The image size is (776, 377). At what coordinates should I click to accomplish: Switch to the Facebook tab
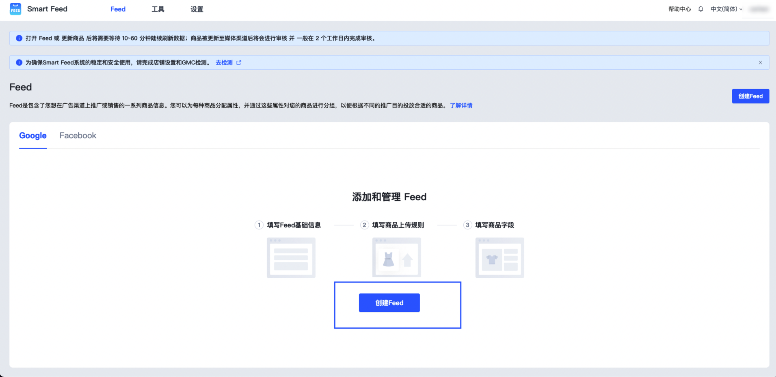tap(78, 135)
